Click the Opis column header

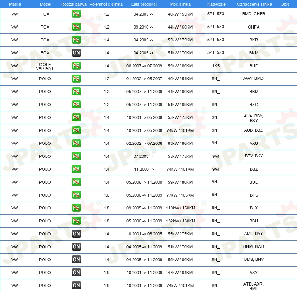pyautogui.click(x=285, y=4)
